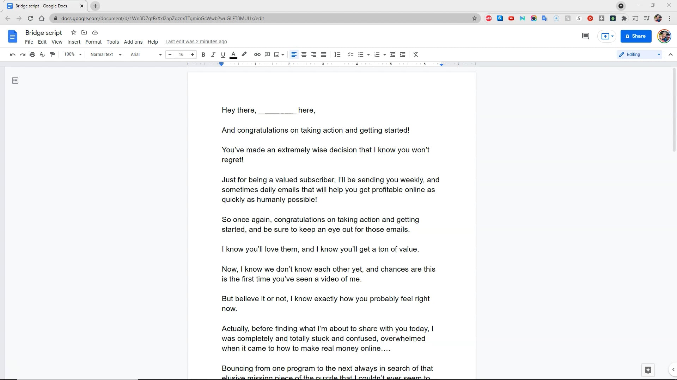This screenshot has width=677, height=380.
Task: Open the highlight color picker
Action: [x=244, y=55]
